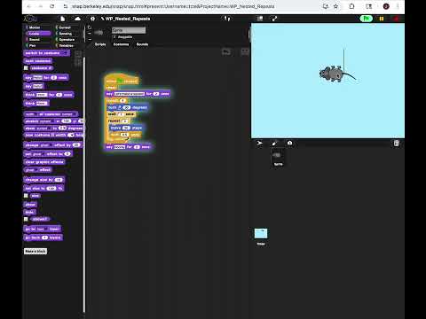Viewport: 426px width, 319px height.
Task: Click the clear graphic effects block
Action: (44, 162)
